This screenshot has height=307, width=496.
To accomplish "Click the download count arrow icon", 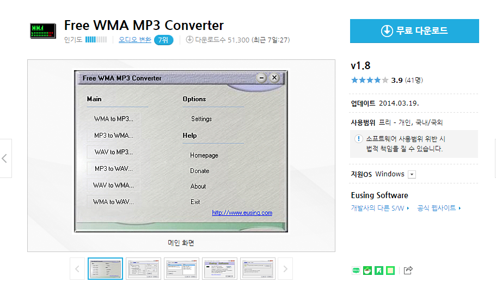I will [189, 40].
